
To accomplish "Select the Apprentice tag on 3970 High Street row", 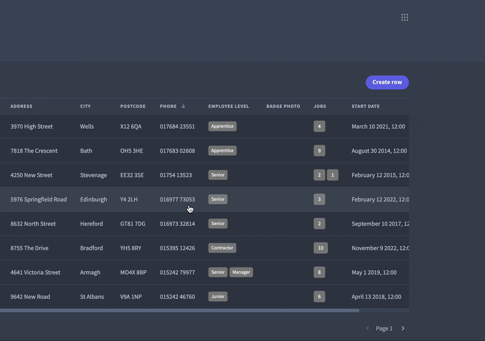I will 222,126.
